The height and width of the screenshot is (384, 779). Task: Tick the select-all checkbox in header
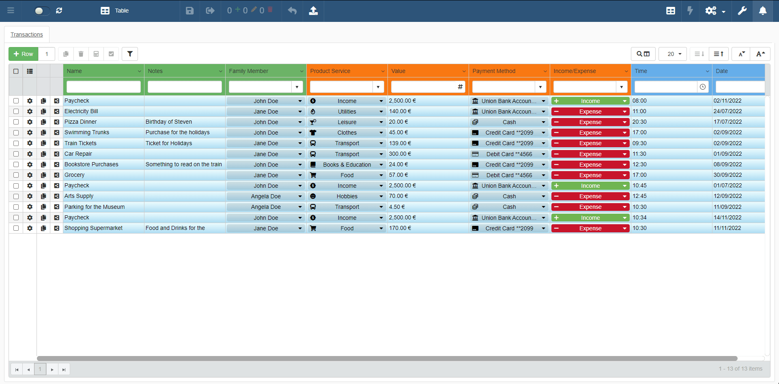(x=16, y=71)
